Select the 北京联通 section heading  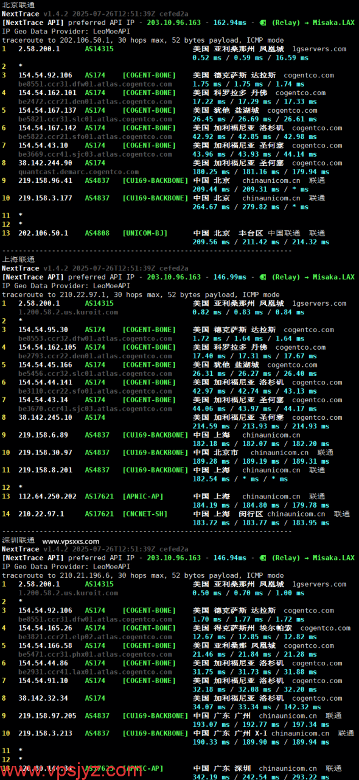coord(18,5)
